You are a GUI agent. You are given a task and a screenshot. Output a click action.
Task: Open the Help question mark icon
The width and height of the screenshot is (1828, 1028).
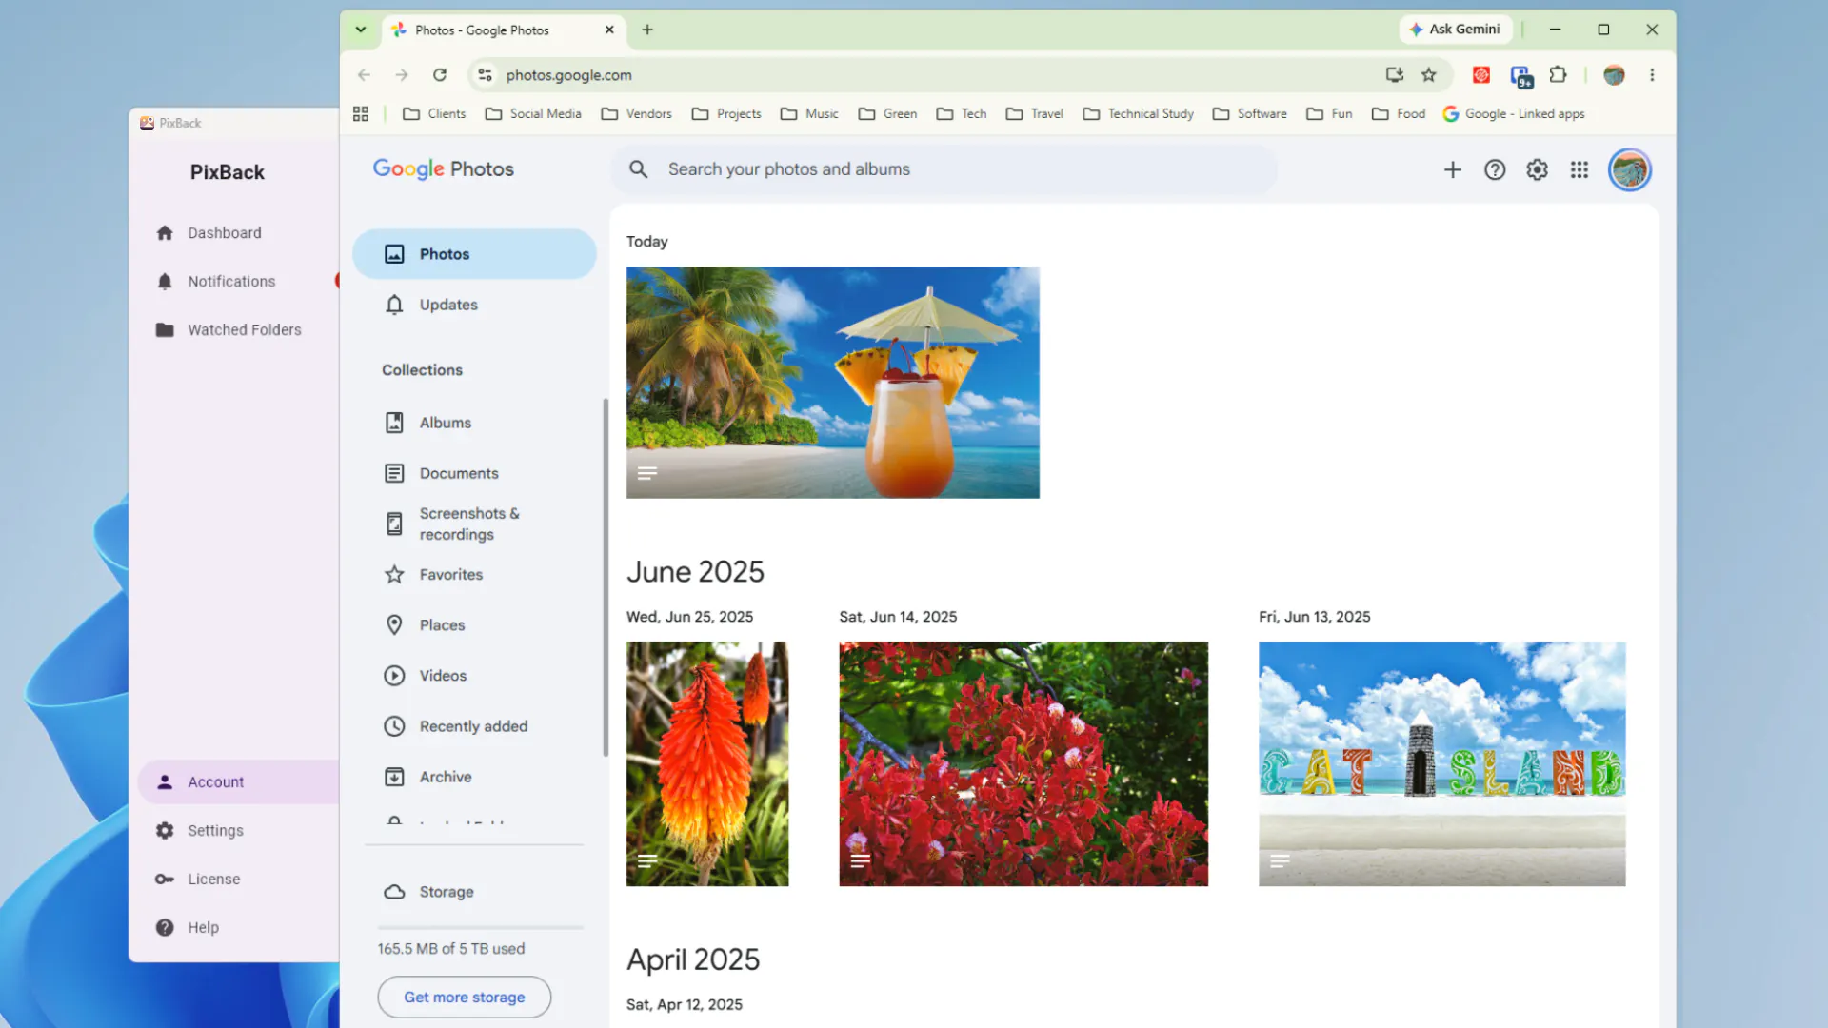click(x=1495, y=170)
